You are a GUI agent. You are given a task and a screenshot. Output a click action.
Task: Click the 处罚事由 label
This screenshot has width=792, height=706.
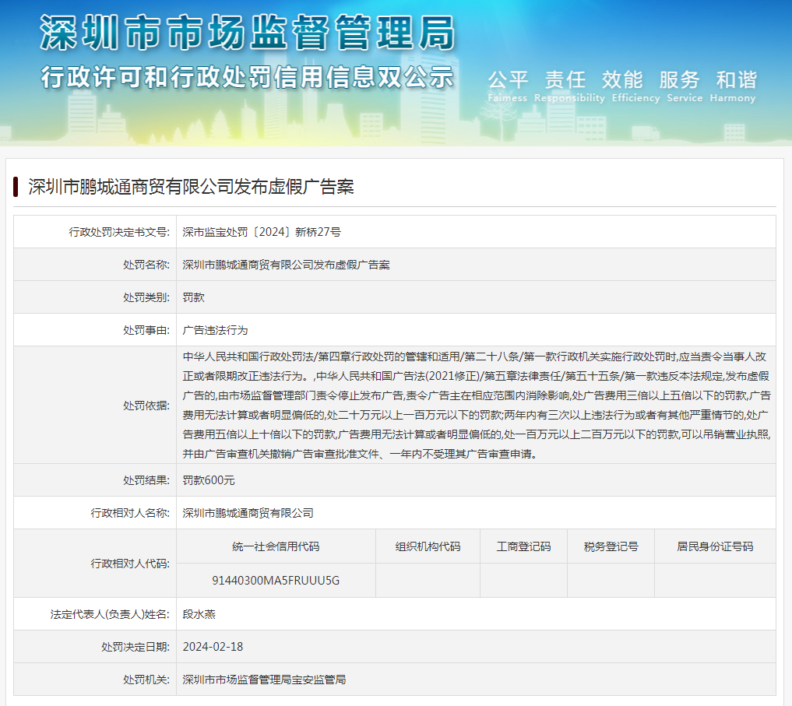(x=146, y=330)
